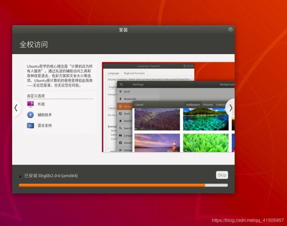The width and height of the screenshot is (287, 226).
Task: Go to the next slideshow page
Action: point(231,108)
